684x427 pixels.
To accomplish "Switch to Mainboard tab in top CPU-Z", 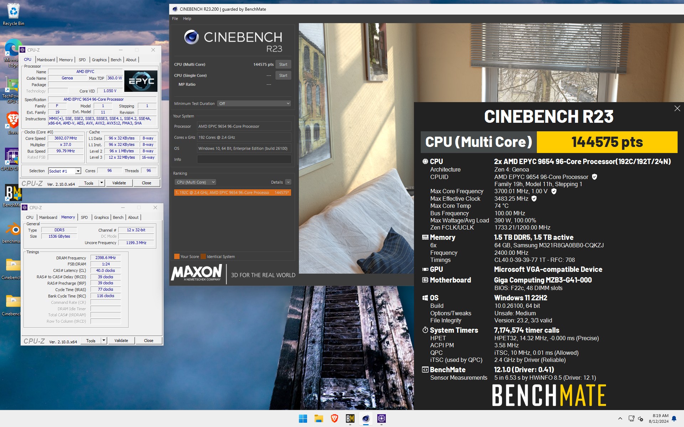I will click(x=46, y=60).
